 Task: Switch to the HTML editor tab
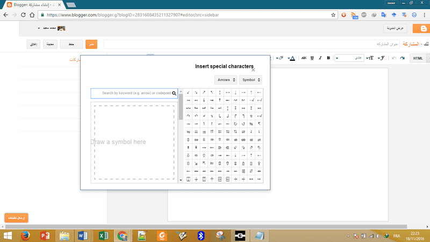(418, 58)
